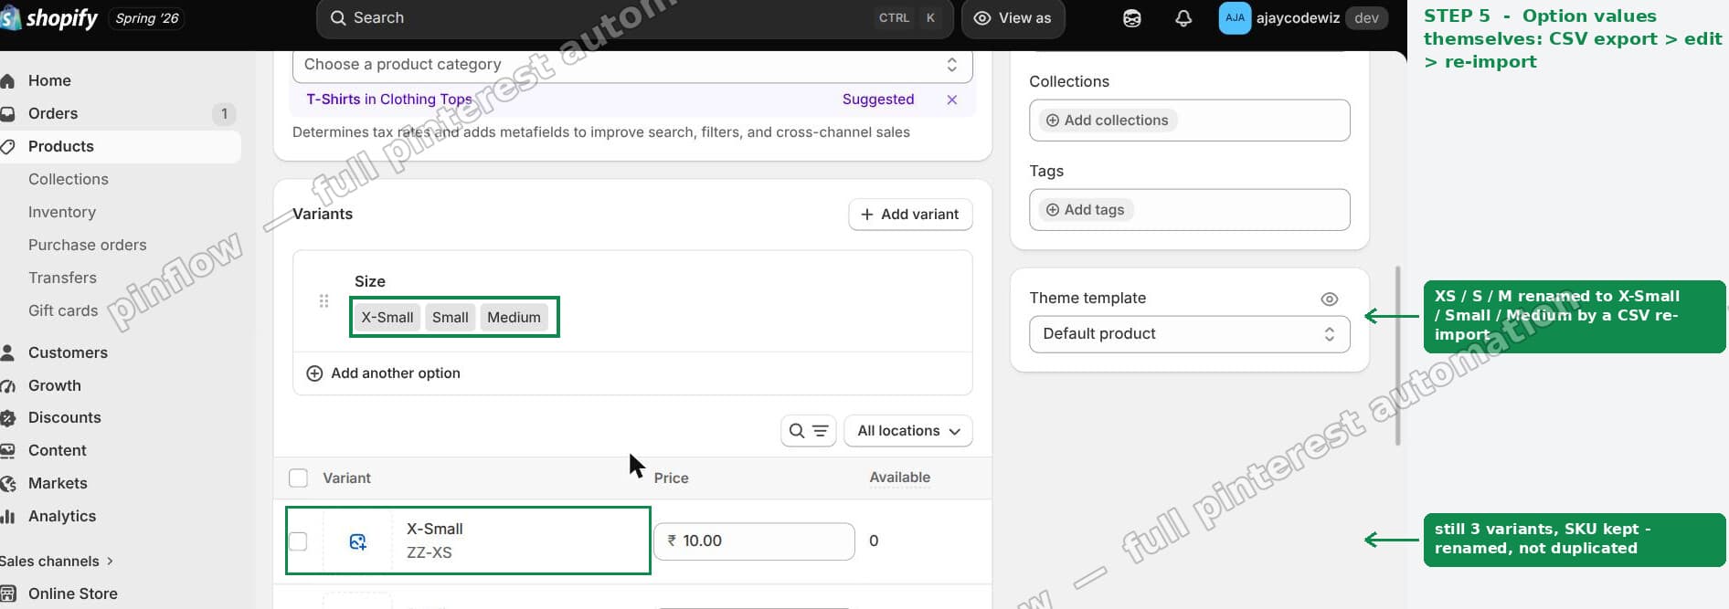Open the notifications bell
This screenshot has width=1729, height=609.
point(1183,18)
